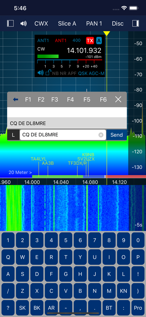Tap the M key on CW keyboard
Viewport: 146px width, 317px height.
tap(109, 291)
